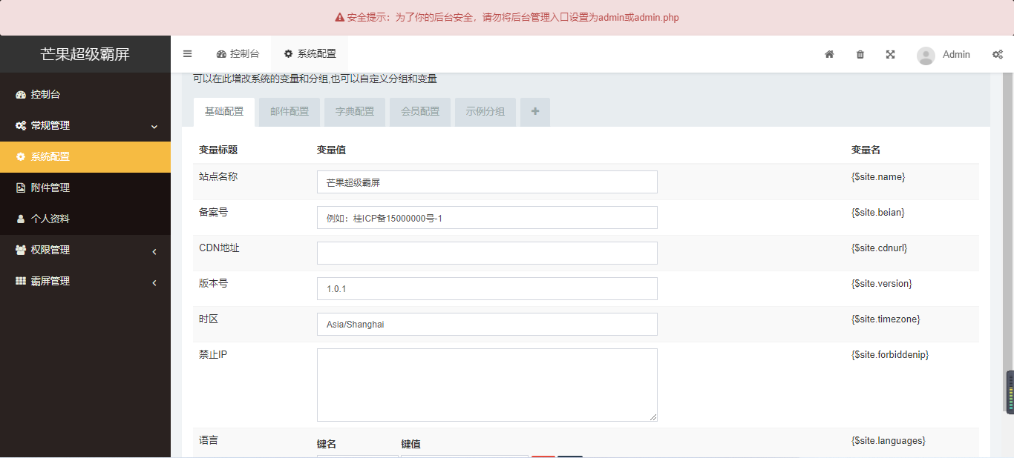Click the warning triangle icon in the security alert
Viewport: 1014px width, 458px height.
(340, 17)
